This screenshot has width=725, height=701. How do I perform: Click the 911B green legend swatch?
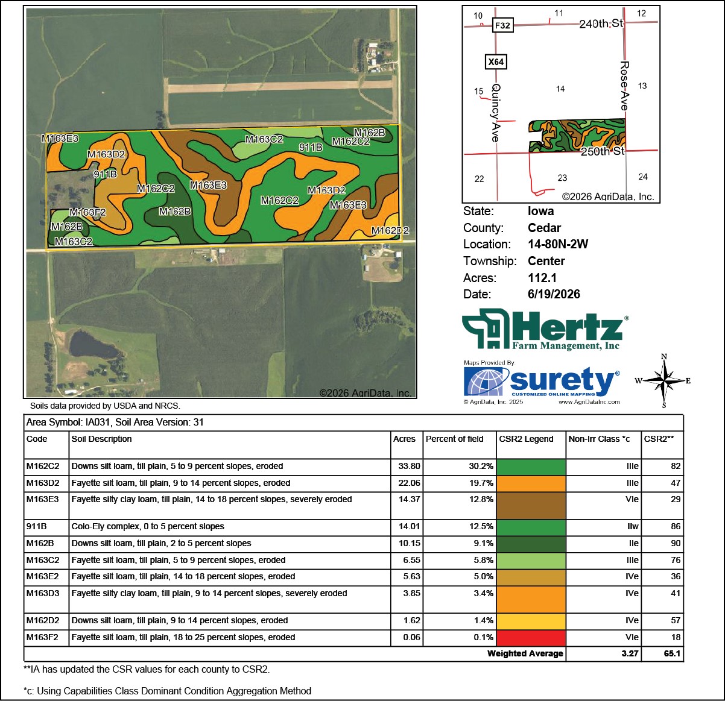click(x=531, y=527)
